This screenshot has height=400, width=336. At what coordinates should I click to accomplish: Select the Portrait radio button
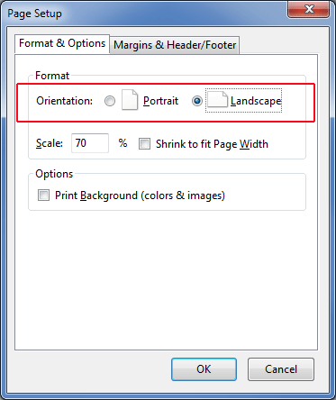110,101
